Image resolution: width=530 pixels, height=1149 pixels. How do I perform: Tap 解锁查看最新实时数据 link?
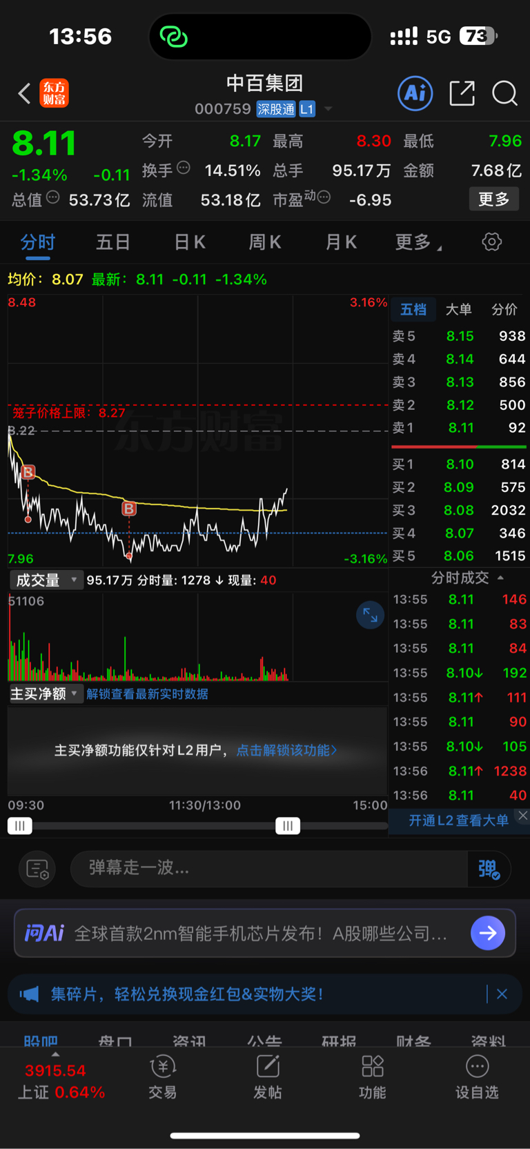tap(147, 694)
